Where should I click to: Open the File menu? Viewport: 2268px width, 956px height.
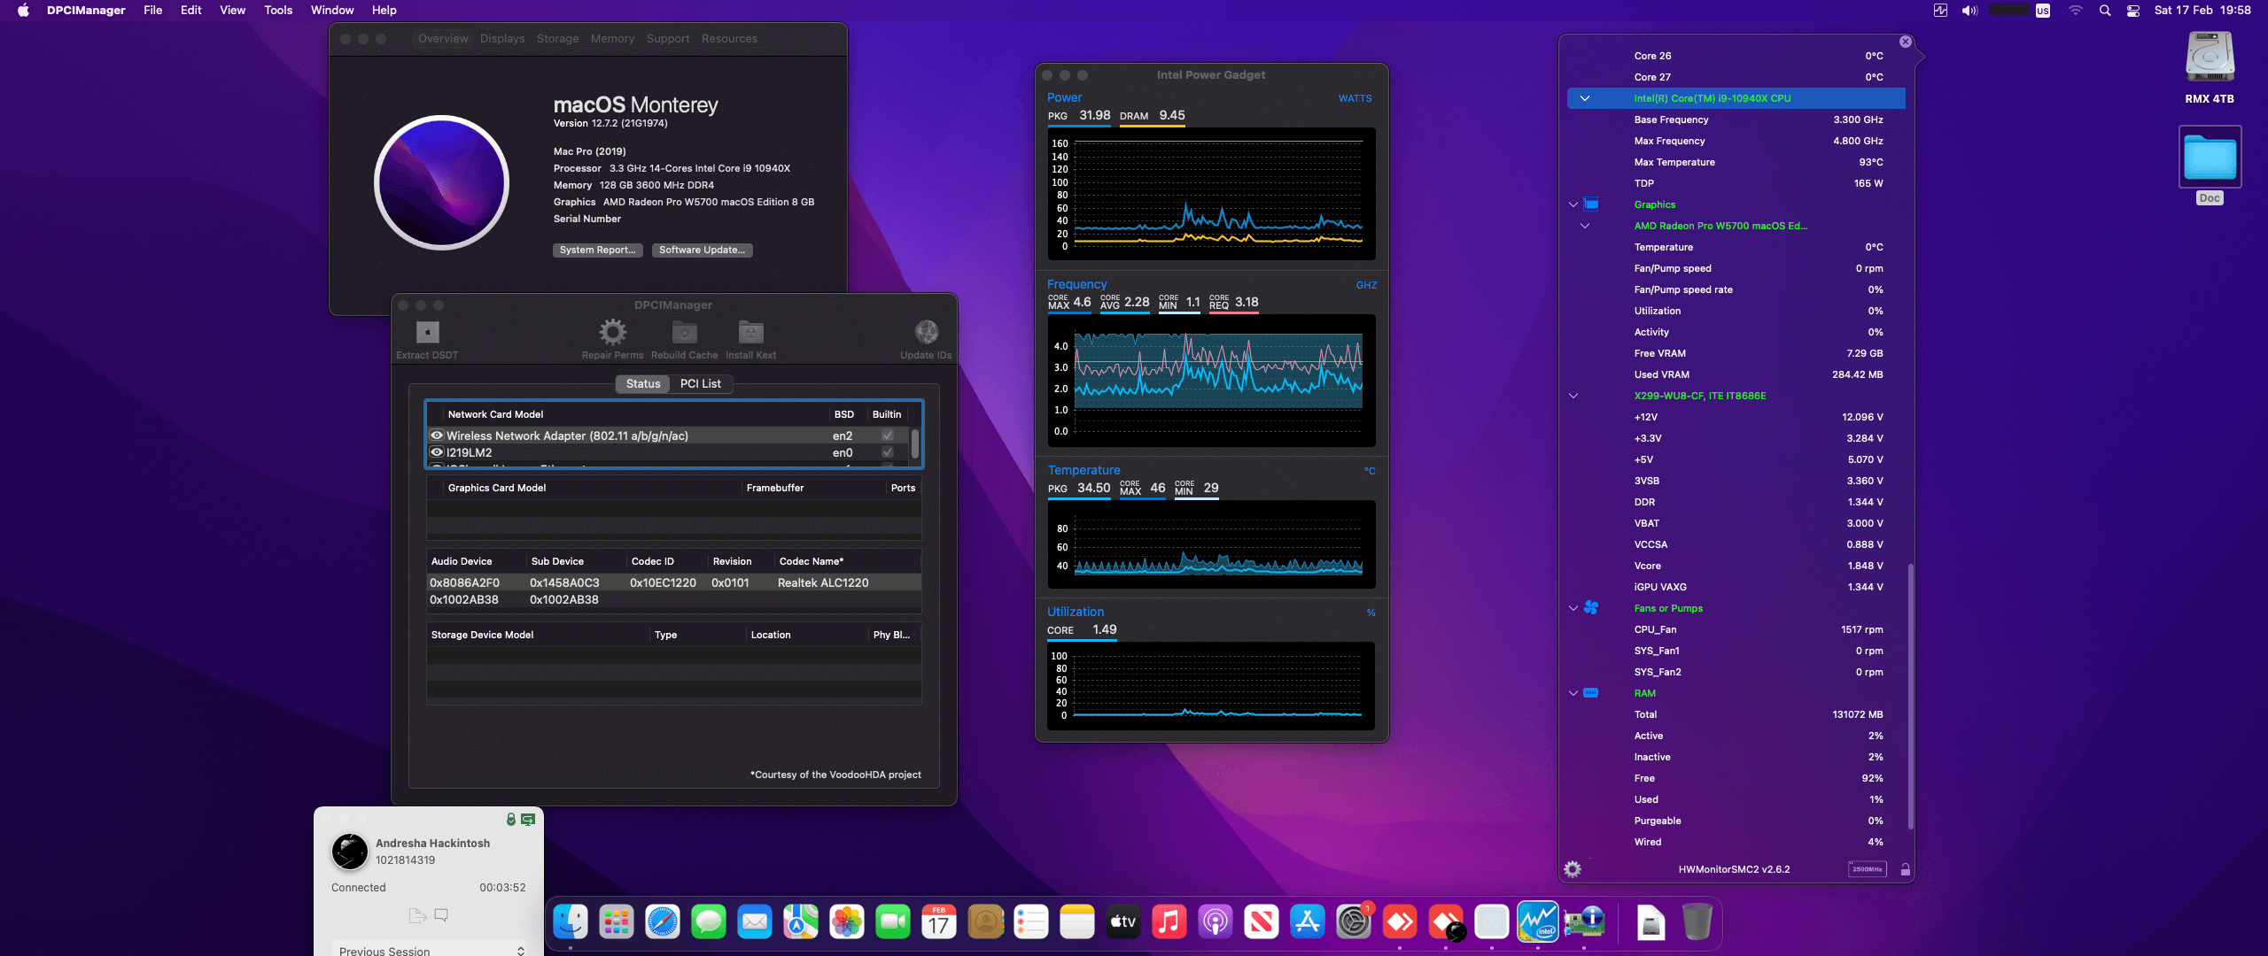click(x=153, y=11)
